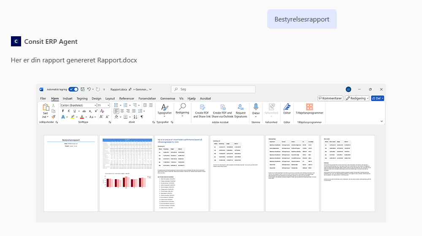Click the Sort A-Z icon
Screen dimensions: 422x236
coord(135,117)
